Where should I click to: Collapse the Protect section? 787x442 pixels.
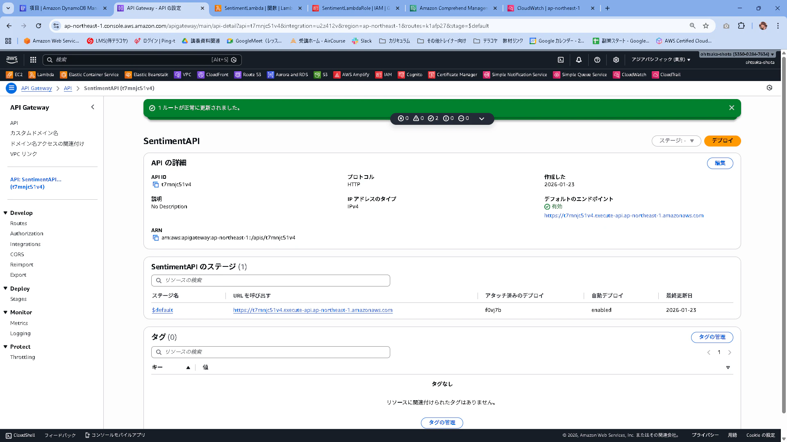coord(5,347)
